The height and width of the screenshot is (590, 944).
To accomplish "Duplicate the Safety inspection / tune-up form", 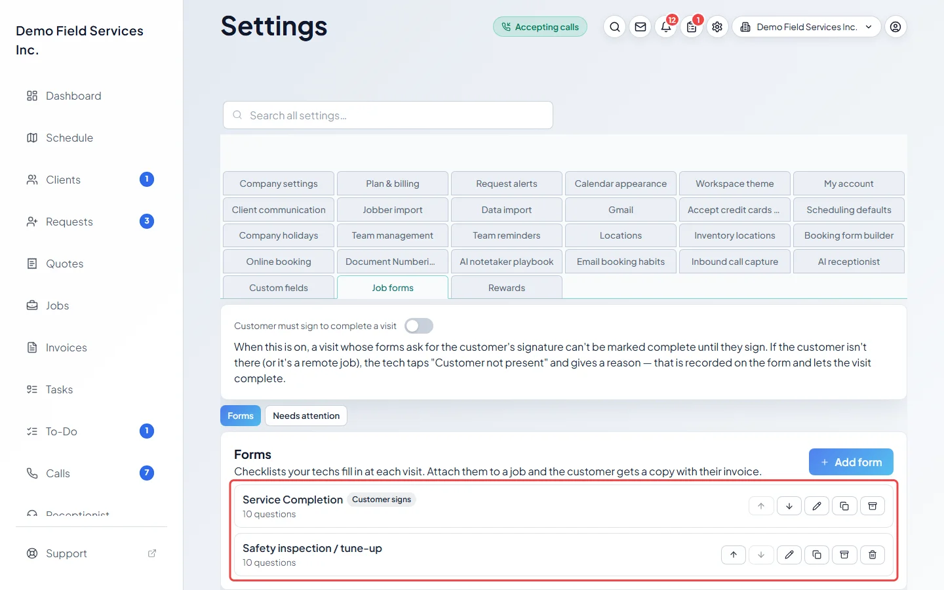I will (x=817, y=555).
